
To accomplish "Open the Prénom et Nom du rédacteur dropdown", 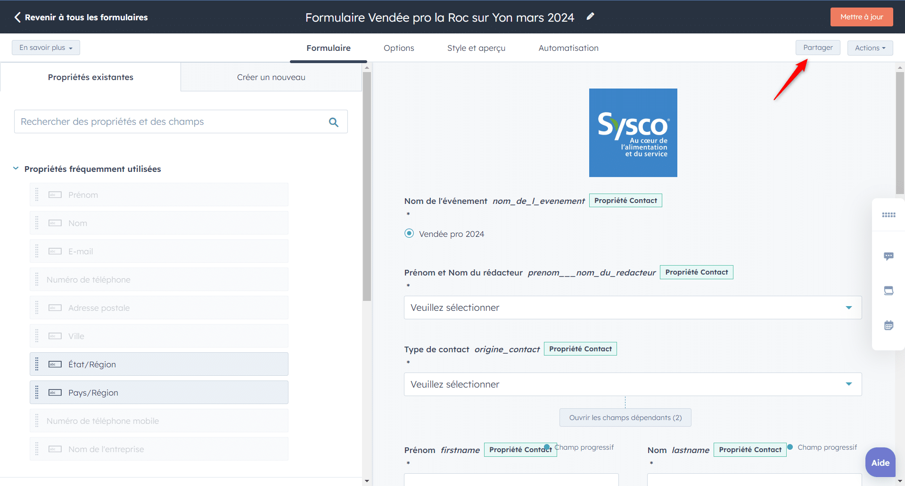I will click(x=633, y=308).
